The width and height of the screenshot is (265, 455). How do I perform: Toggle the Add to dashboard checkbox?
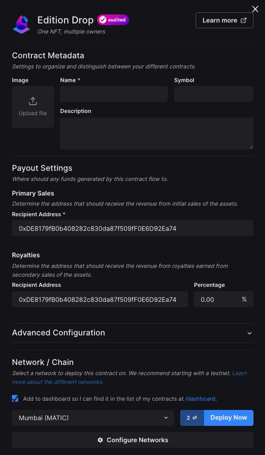(x=15, y=398)
